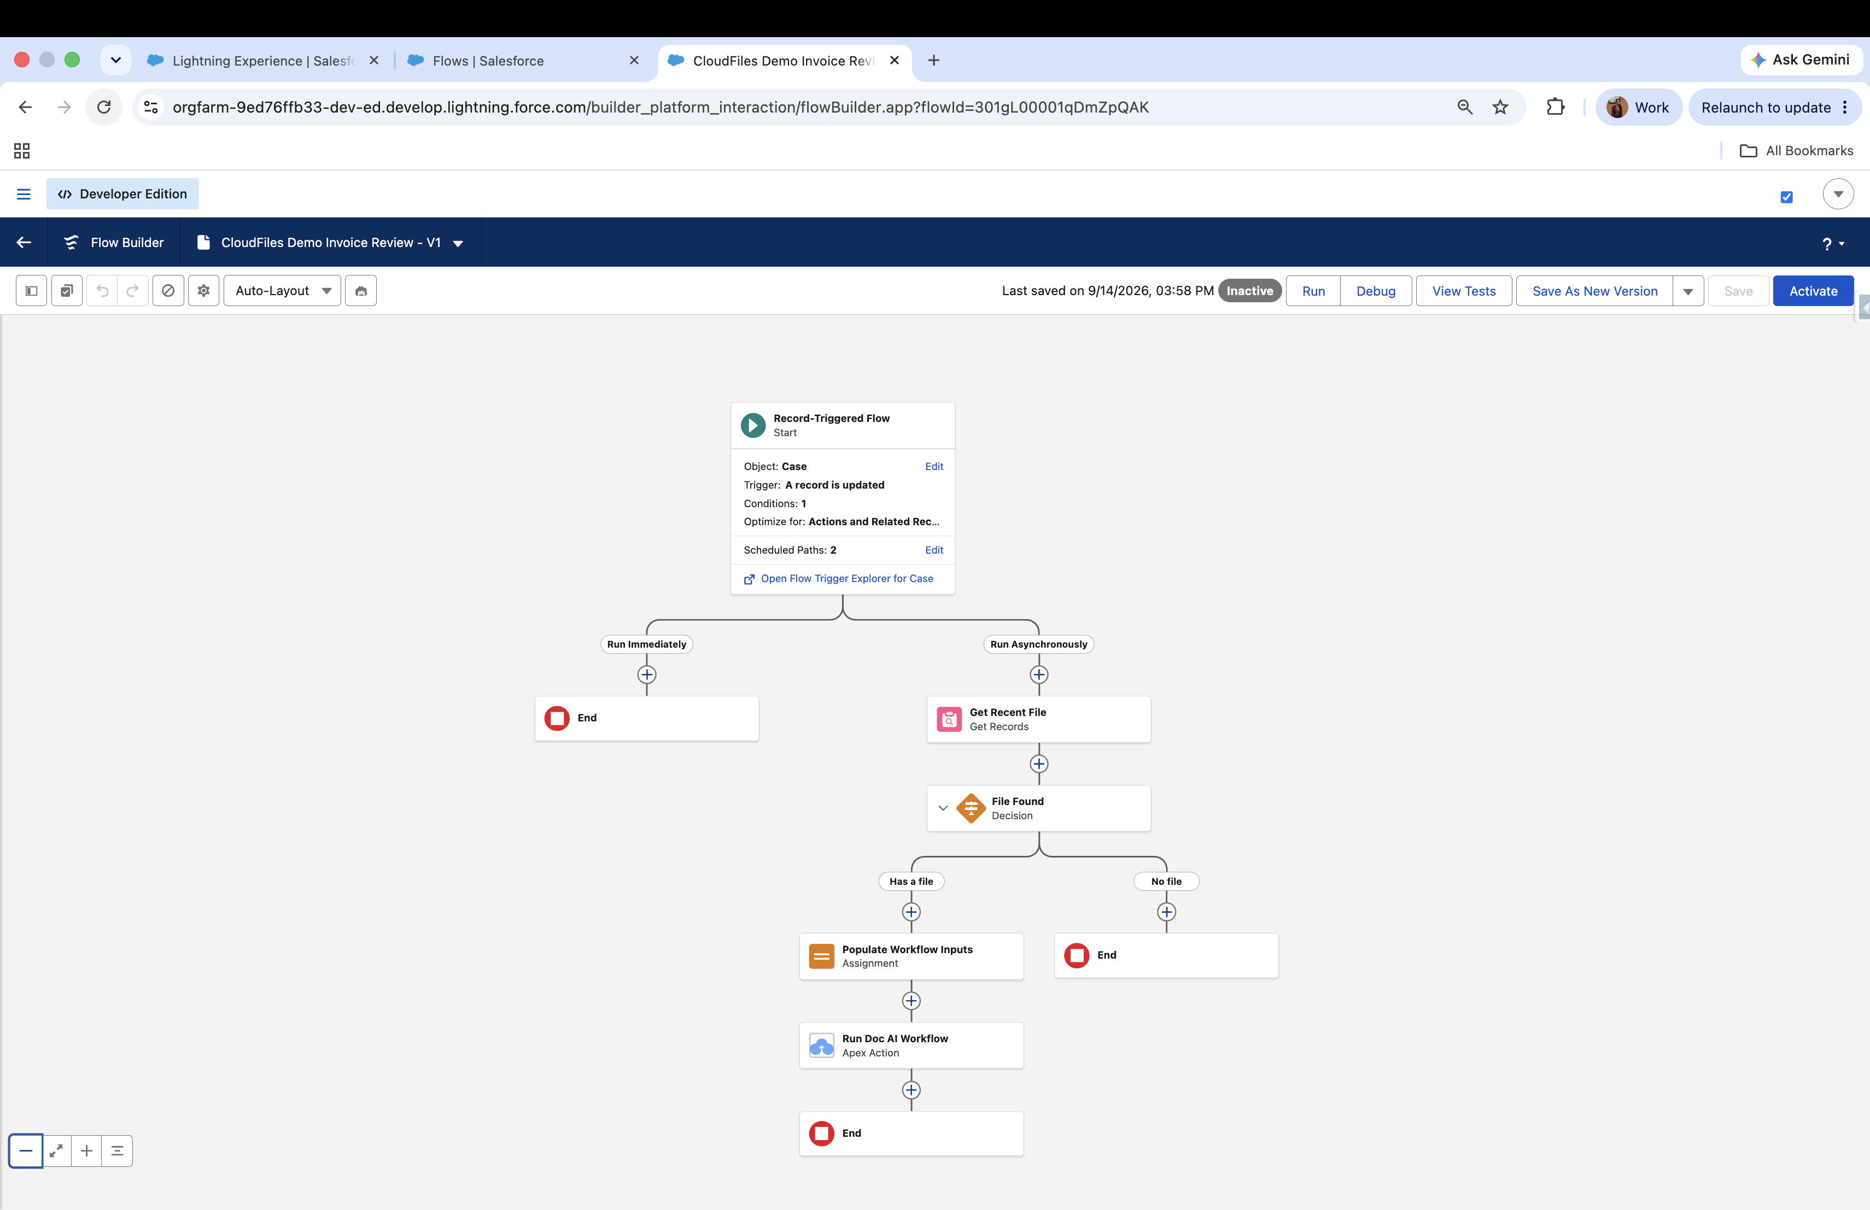The height and width of the screenshot is (1210, 1870).
Task: Undo the last flow change
Action: click(x=102, y=291)
